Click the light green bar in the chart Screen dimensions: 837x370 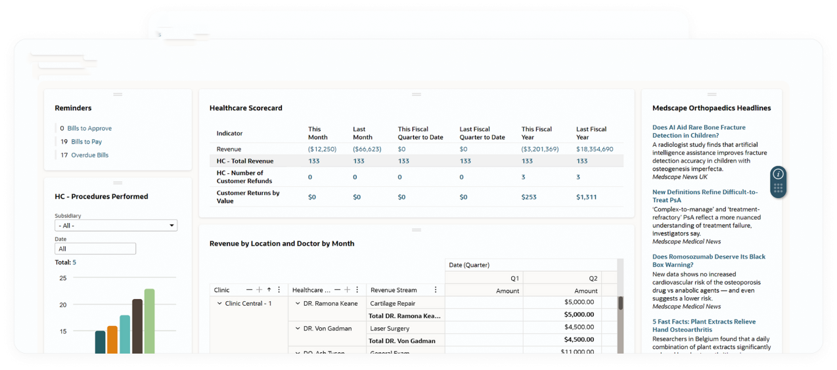(x=149, y=321)
